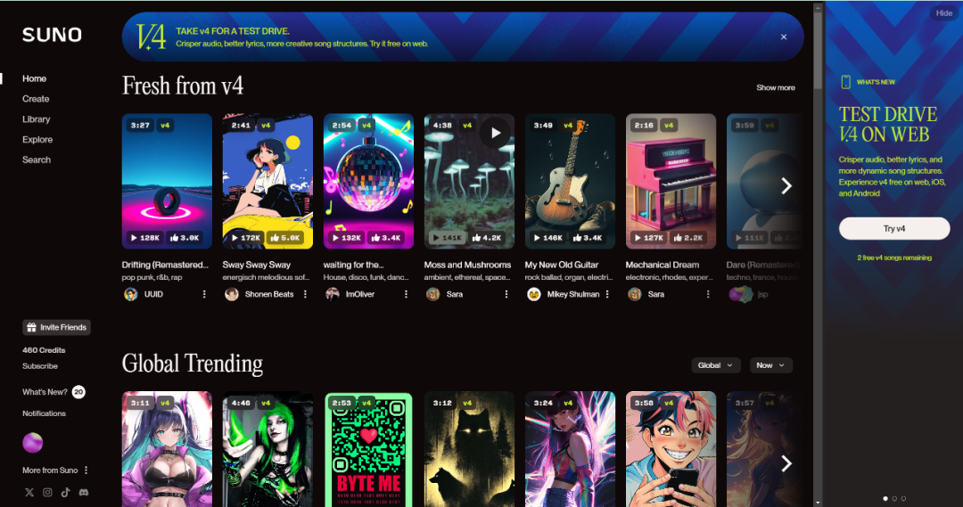Open BYTE ME QR code trending thumbnail
The width and height of the screenshot is (963, 507).
coord(368,449)
